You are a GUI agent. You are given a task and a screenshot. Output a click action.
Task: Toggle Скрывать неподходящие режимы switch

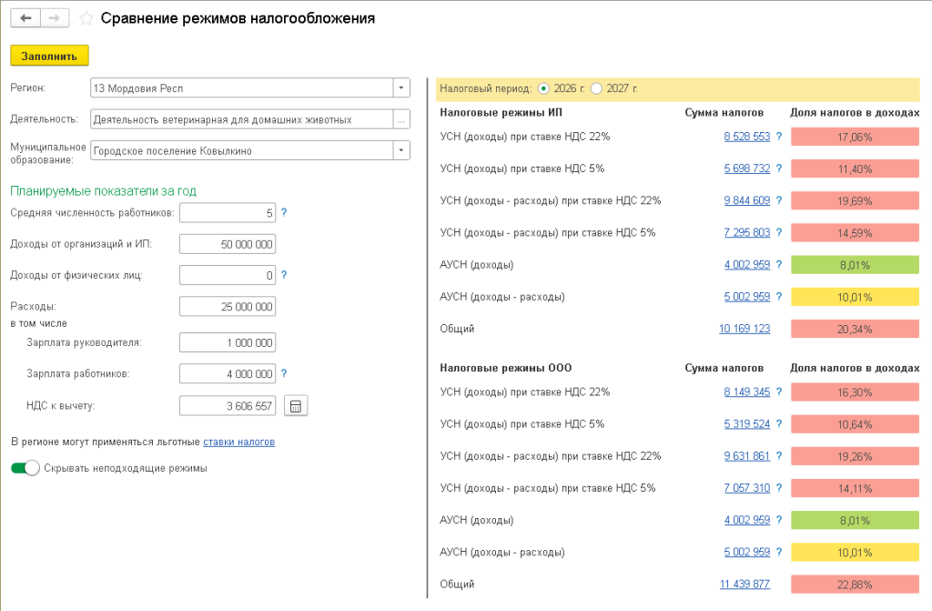click(25, 468)
